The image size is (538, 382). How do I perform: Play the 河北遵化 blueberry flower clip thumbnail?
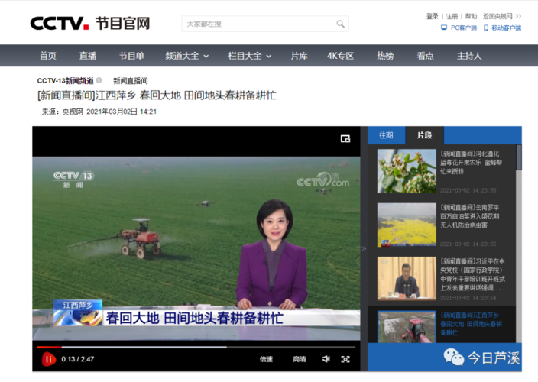click(x=406, y=170)
